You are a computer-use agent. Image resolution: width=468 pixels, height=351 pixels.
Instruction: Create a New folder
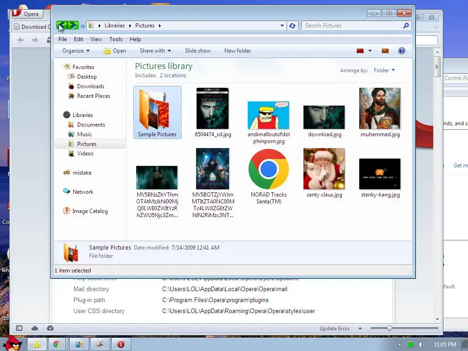(238, 51)
